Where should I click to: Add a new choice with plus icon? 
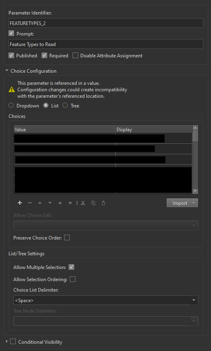click(20, 203)
